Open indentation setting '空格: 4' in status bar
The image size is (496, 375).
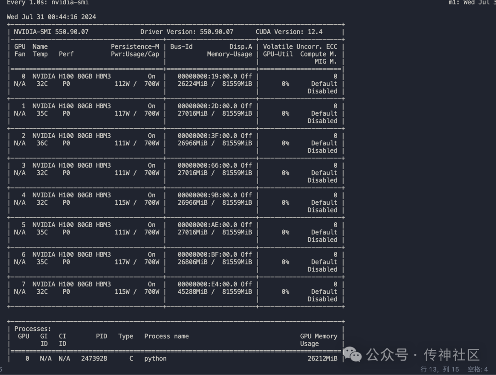pos(478,369)
